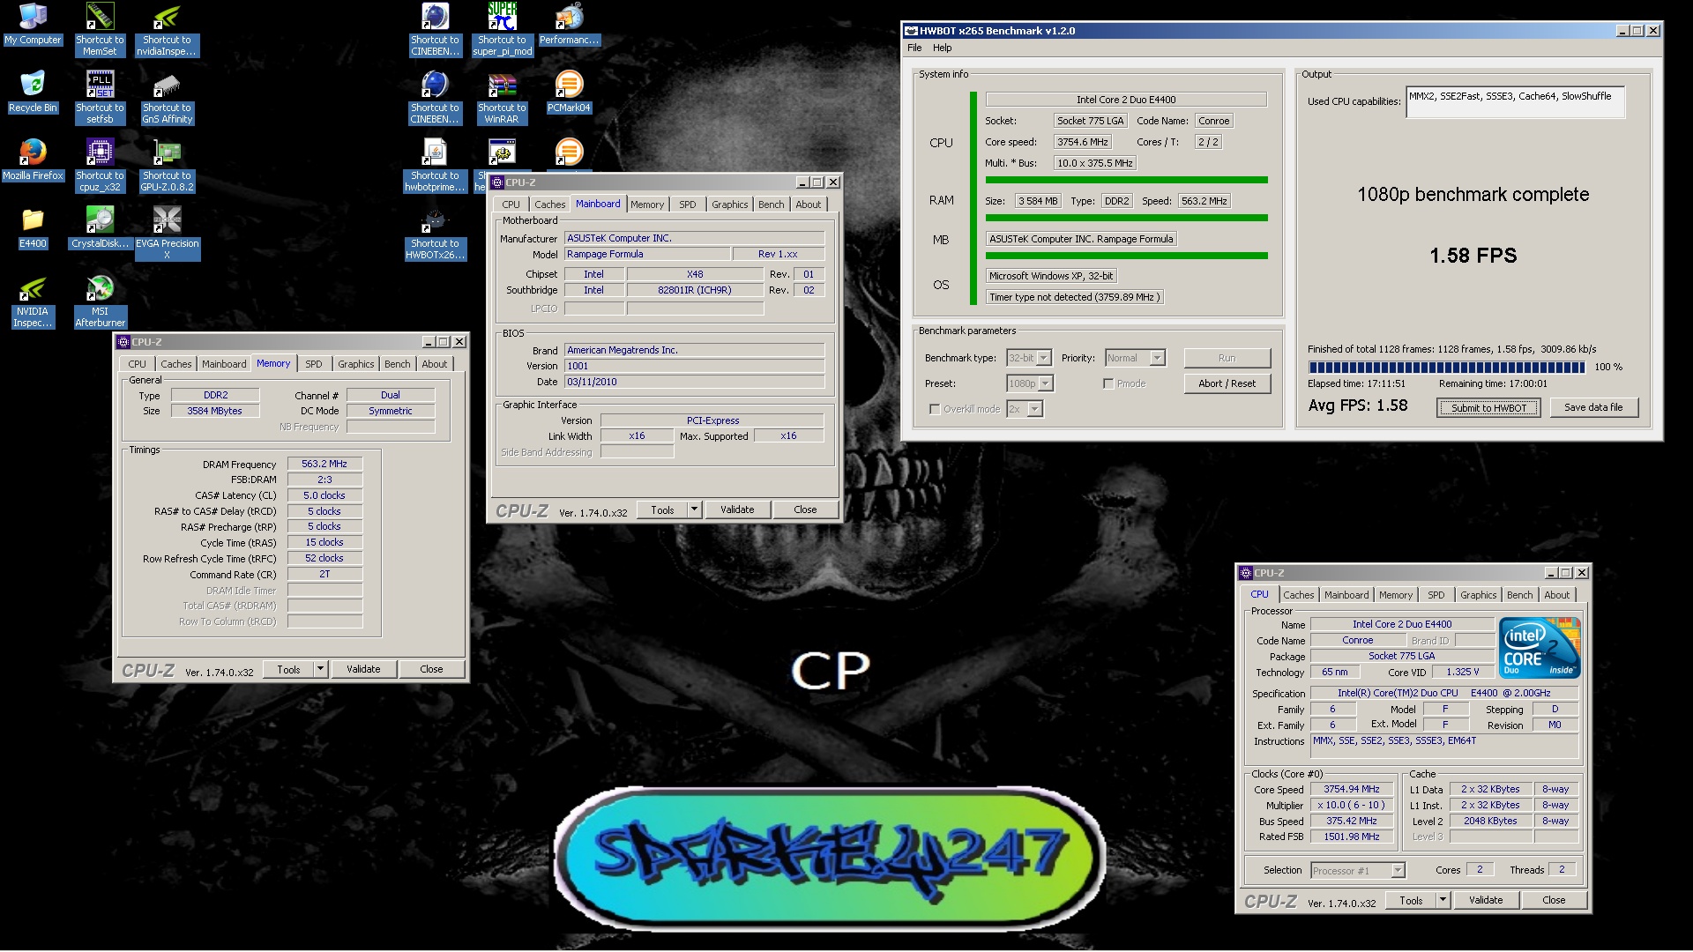1693x952 pixels.
Task: Click the 100% benchmark progress bar
Action: click(1447, 367)
